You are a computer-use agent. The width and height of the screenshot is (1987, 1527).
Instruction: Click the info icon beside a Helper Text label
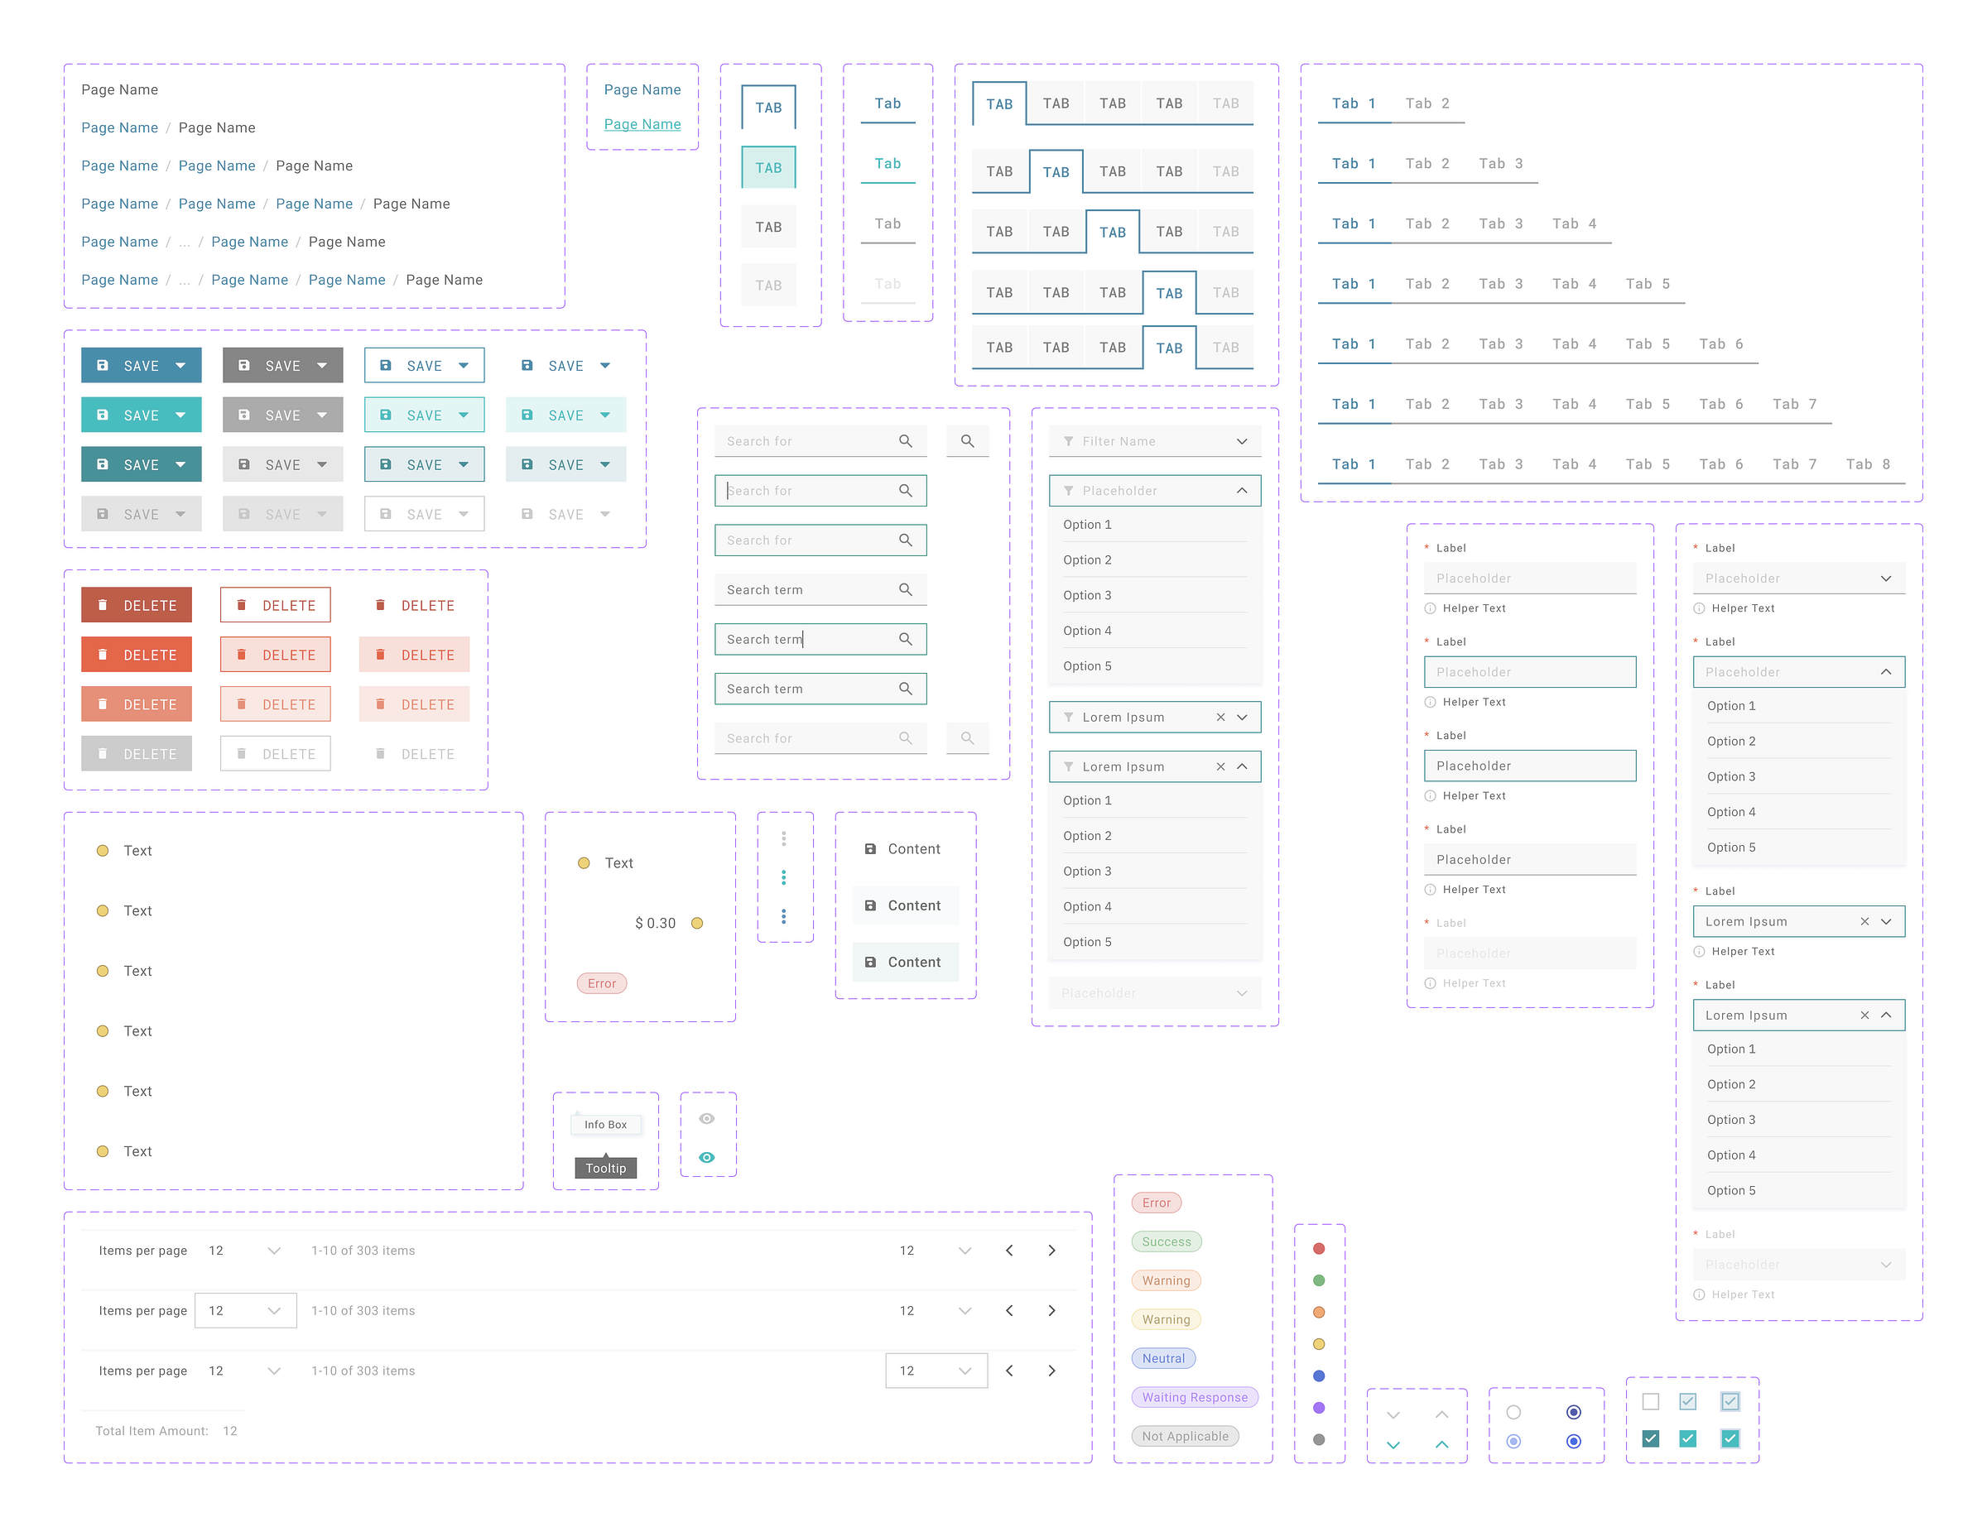point(1430,608)
